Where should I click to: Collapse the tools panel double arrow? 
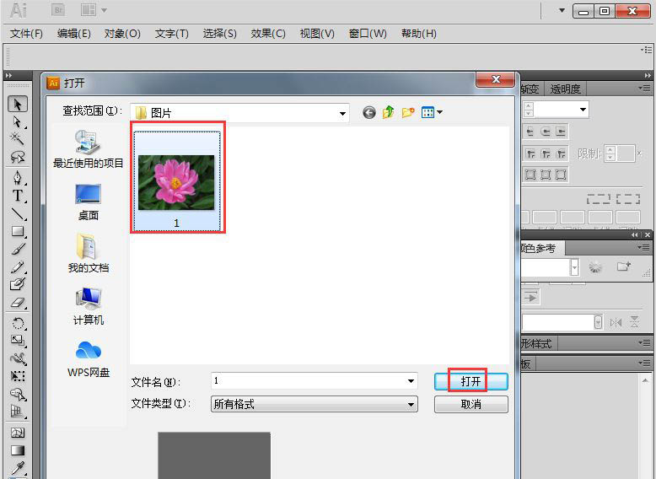8,76
